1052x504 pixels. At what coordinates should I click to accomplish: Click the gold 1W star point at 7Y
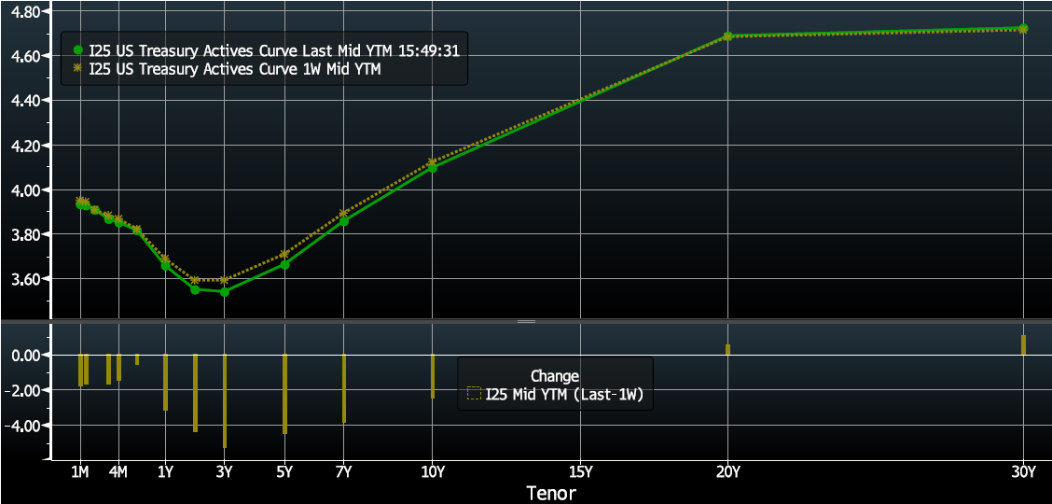(343, 214)
